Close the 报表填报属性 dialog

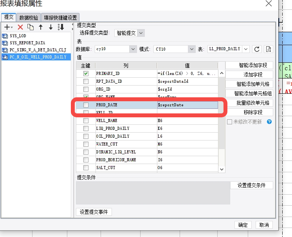(269, 4)
